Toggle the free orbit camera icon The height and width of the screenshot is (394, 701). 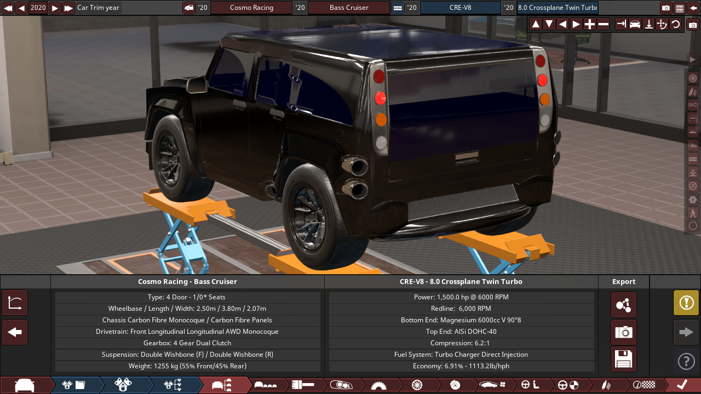(x=662, y=24)
